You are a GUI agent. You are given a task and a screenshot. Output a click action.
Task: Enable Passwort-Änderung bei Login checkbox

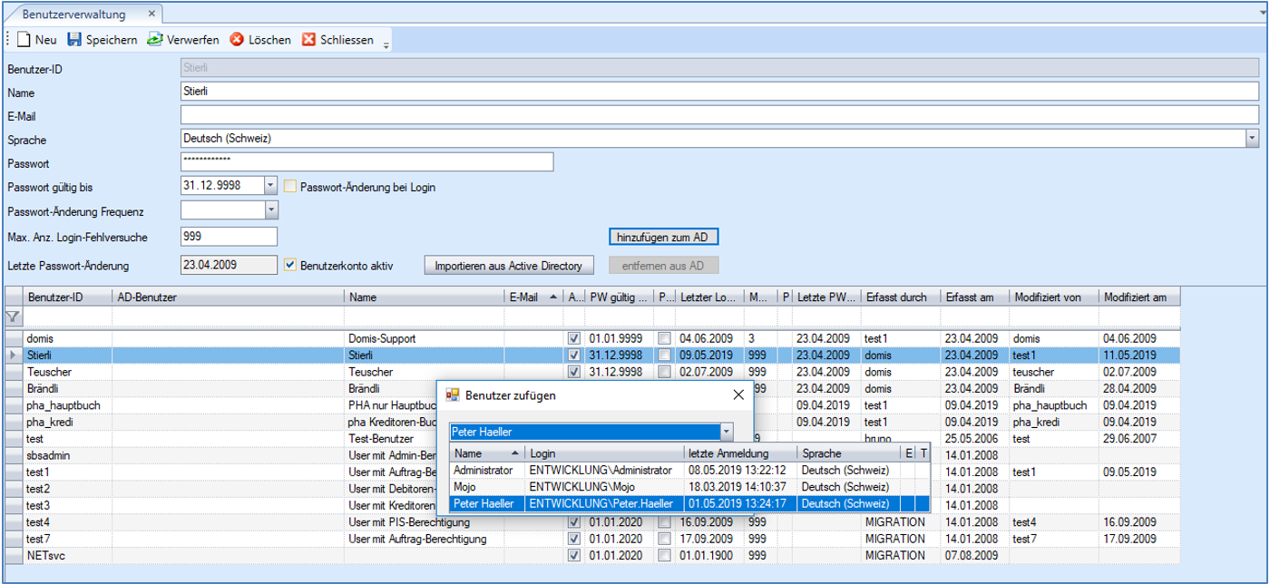pyautogui.click(x=290, y=187)
